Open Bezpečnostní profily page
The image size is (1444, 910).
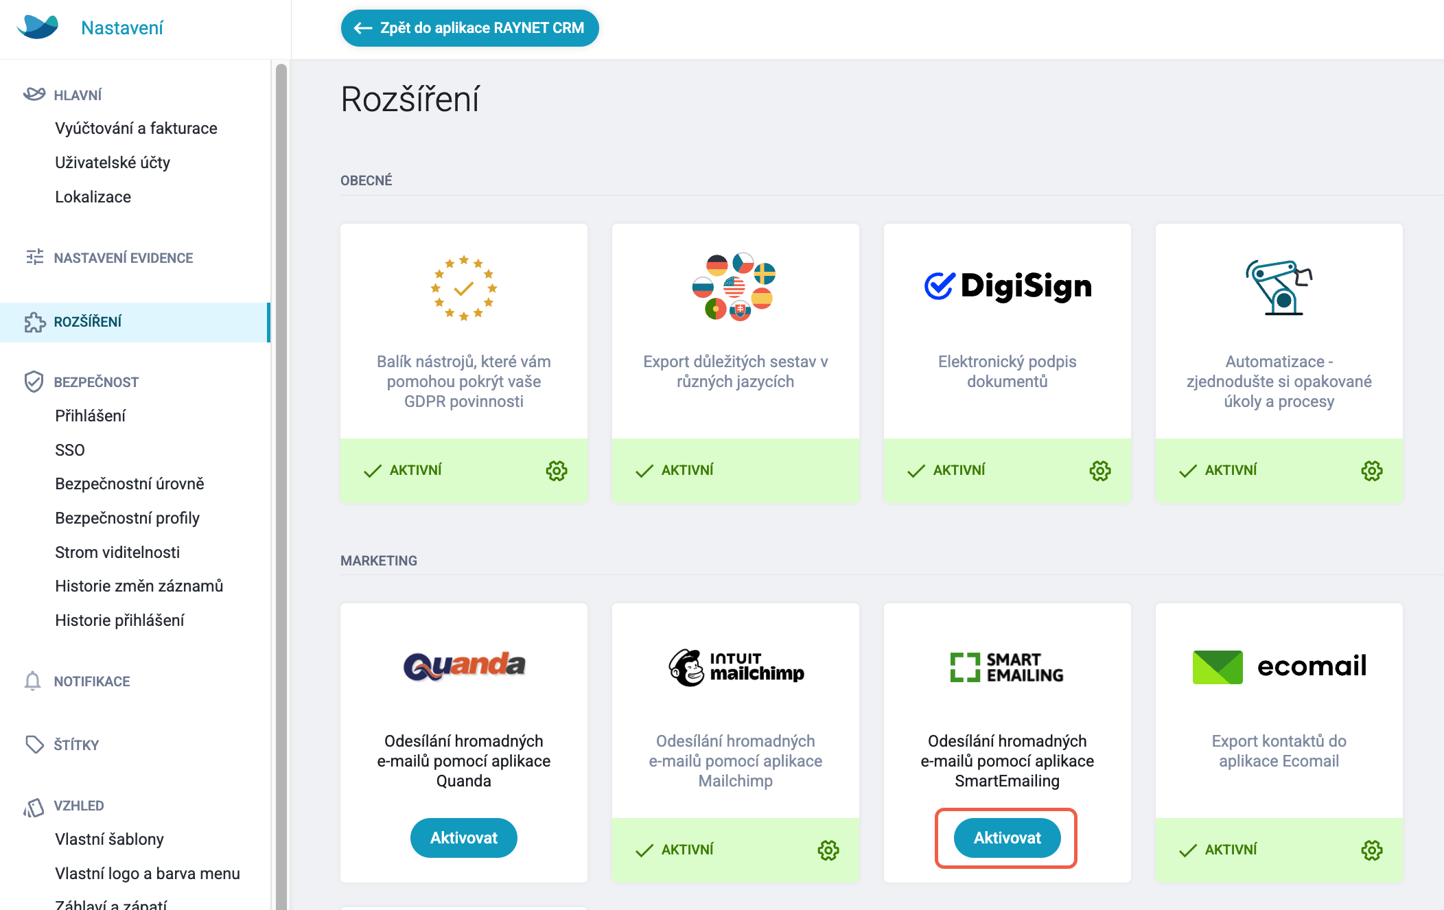(x=128, y=518)
